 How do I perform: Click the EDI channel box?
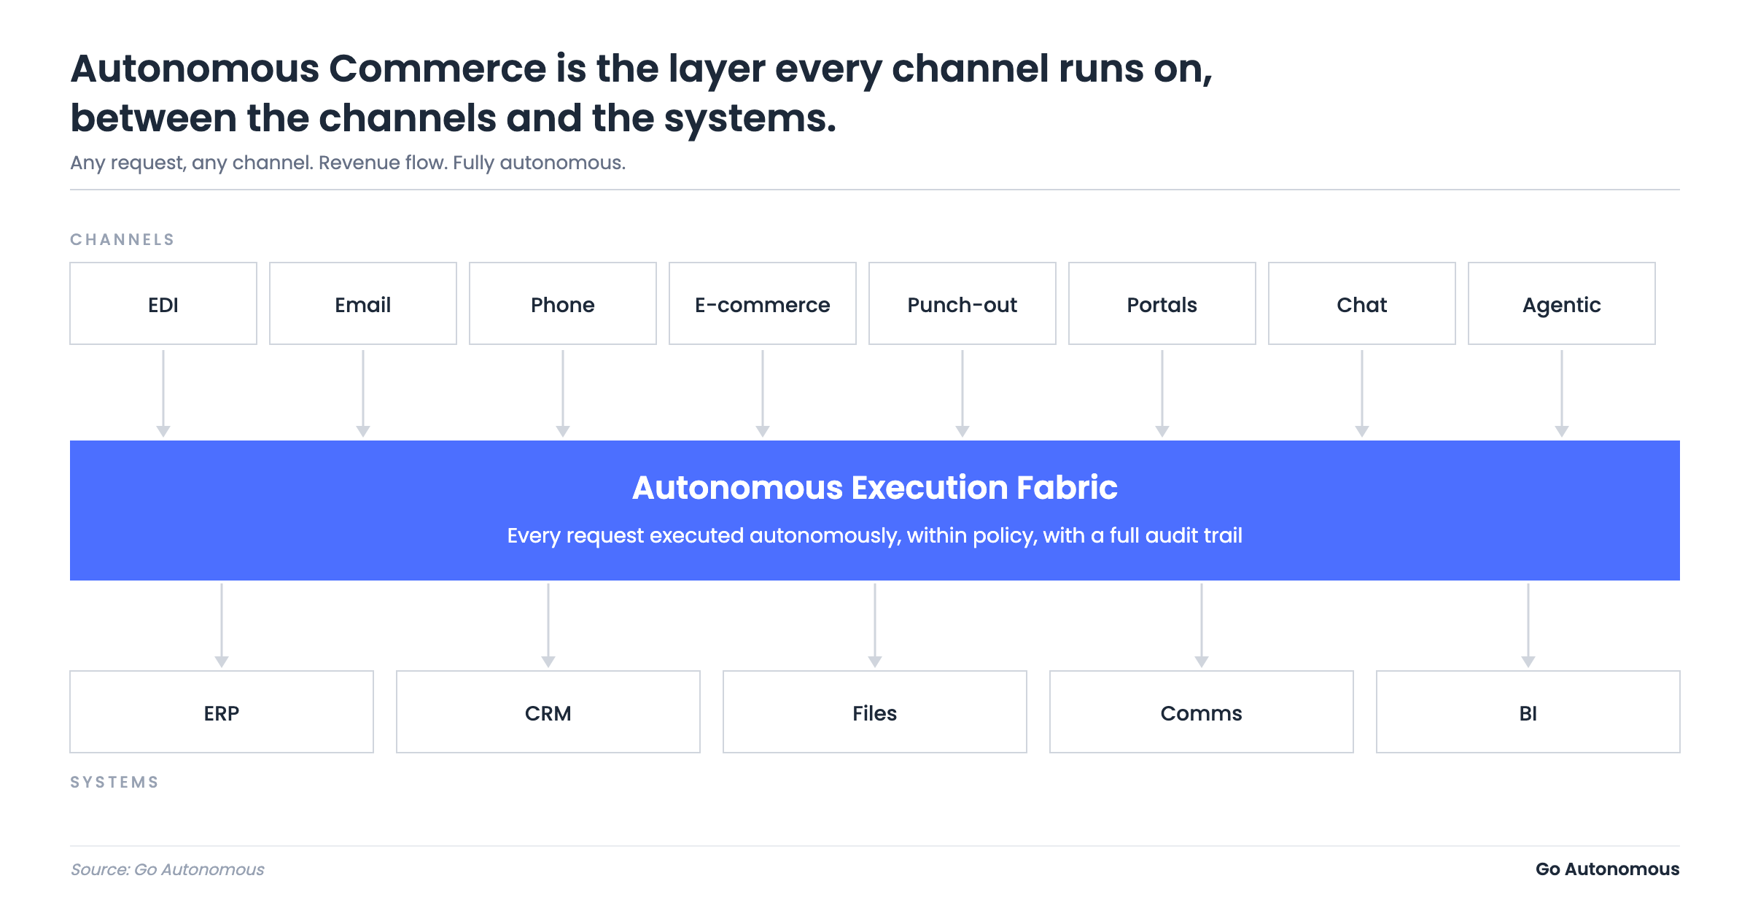click(163, 303)
